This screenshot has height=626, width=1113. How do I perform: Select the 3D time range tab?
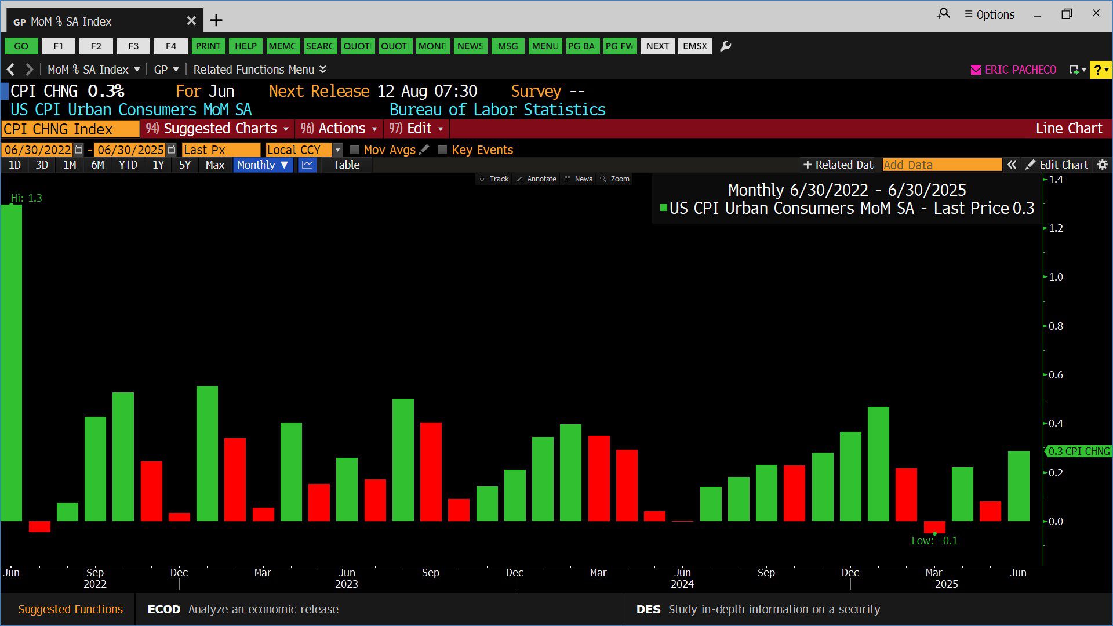pyautogui.click(x=42, y=165)
